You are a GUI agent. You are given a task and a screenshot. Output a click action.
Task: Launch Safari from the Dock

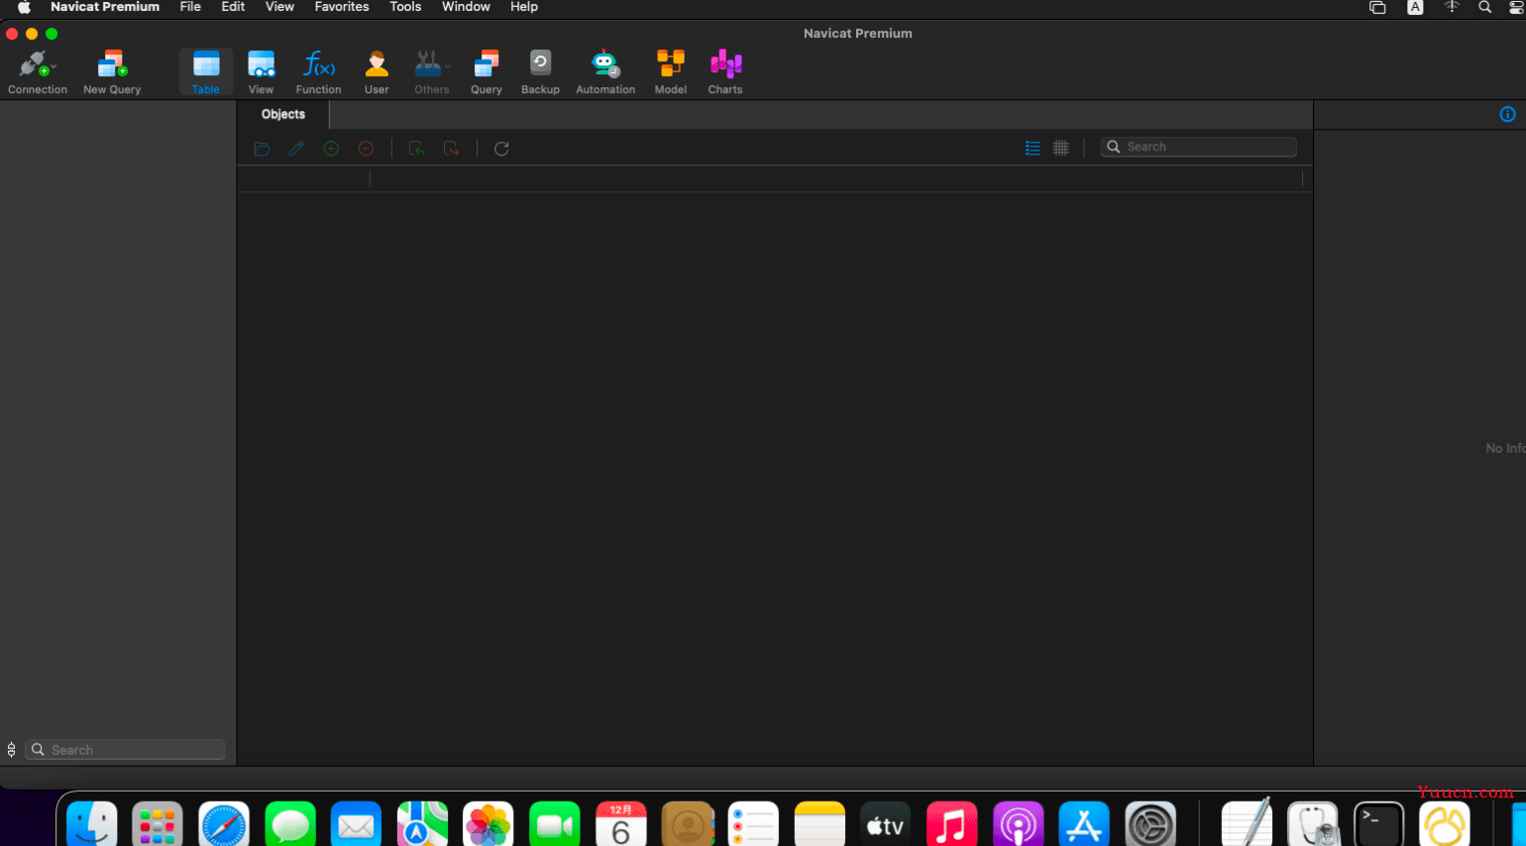click(x=224, y=824)
